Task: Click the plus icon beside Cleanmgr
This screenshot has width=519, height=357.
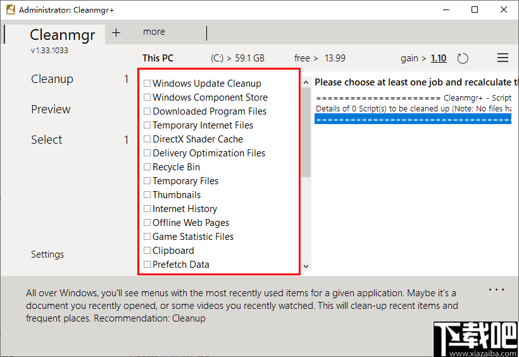Action: tap(116, 33)
